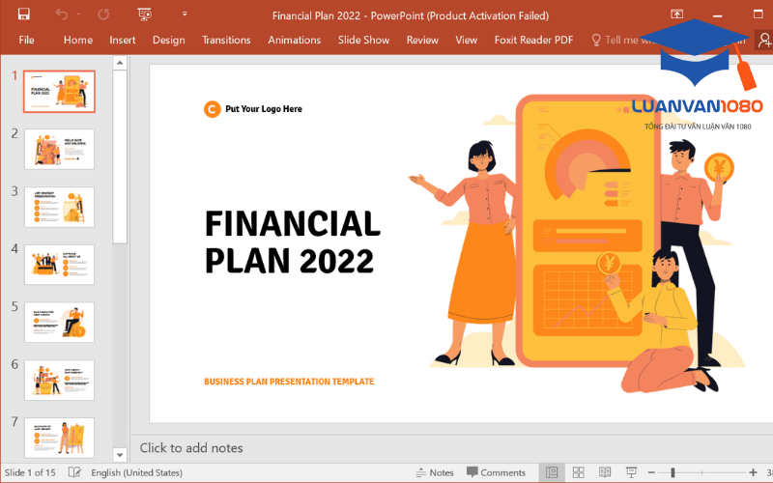The image size is (773, 483).
Task: Open the Customize Quick Access Toolbar dropdown
Action: (x=185, y=14)
